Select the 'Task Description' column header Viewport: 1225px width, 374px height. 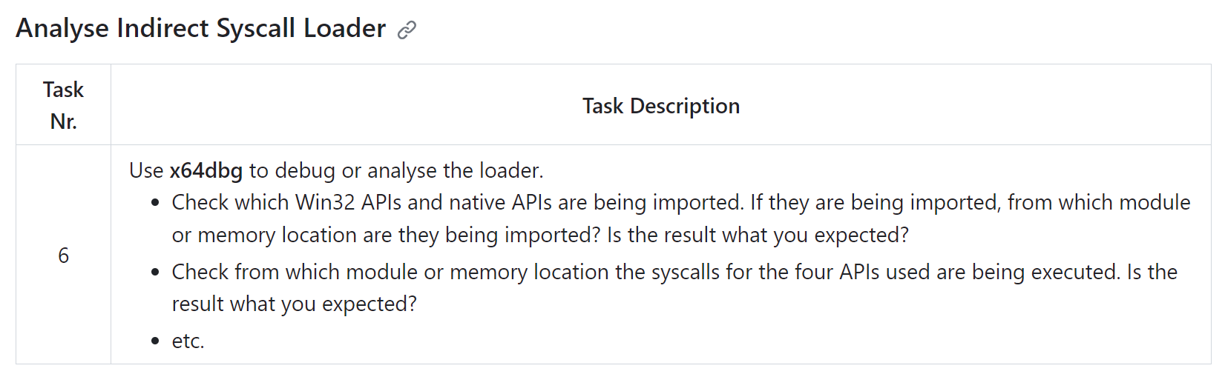coord(661,105)
